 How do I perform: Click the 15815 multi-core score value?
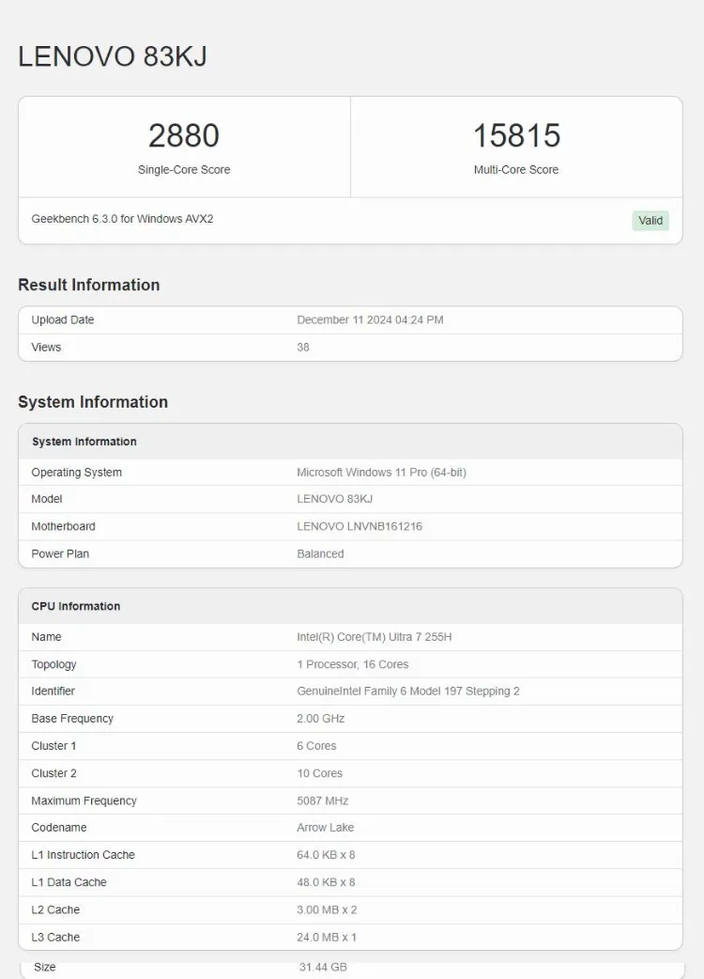pos(516,135)
